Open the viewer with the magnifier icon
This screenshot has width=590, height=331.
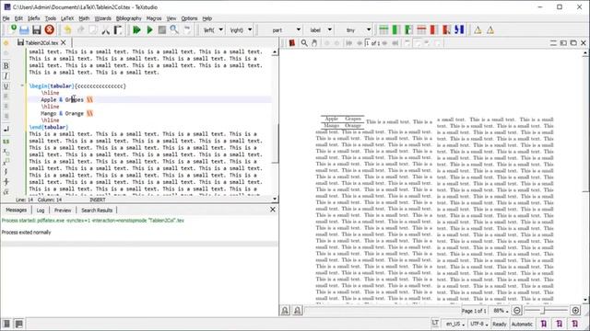[x=174, y=29]
